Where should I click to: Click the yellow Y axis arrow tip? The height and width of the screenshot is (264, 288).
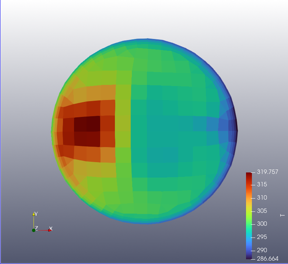coord(34,214)
